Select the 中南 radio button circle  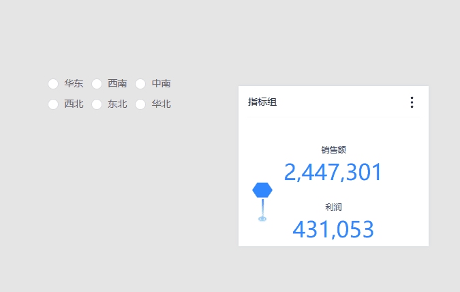tap(140, 84)
